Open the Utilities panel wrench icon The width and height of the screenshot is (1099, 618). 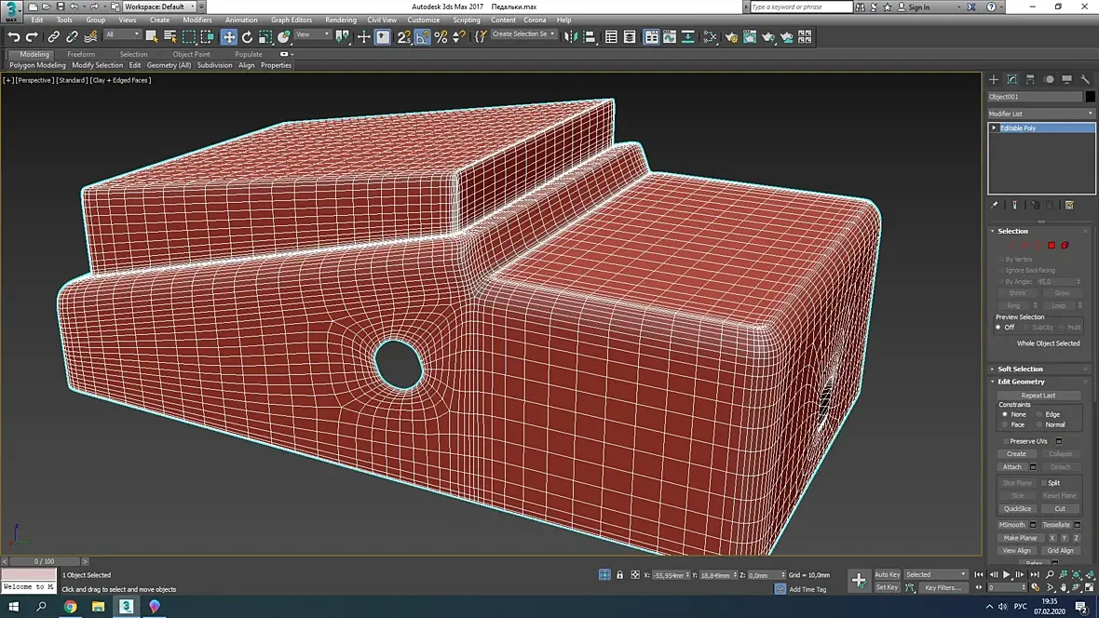[x=1084, y=79]
